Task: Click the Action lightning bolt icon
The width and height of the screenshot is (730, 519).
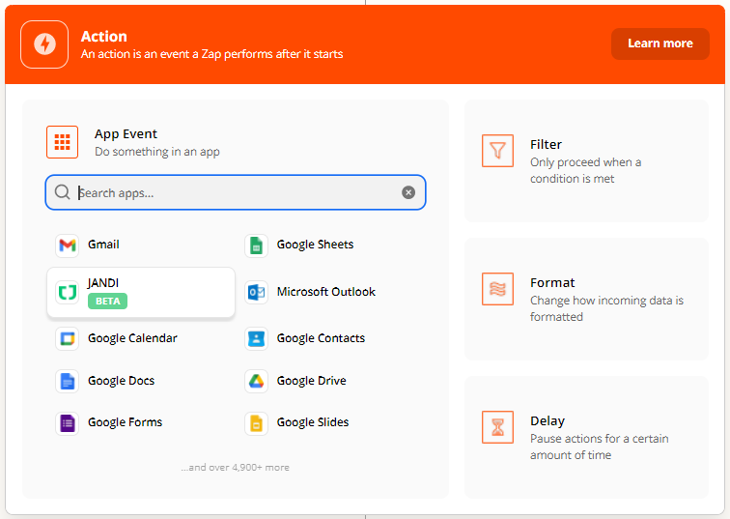Action: [44, 44]
